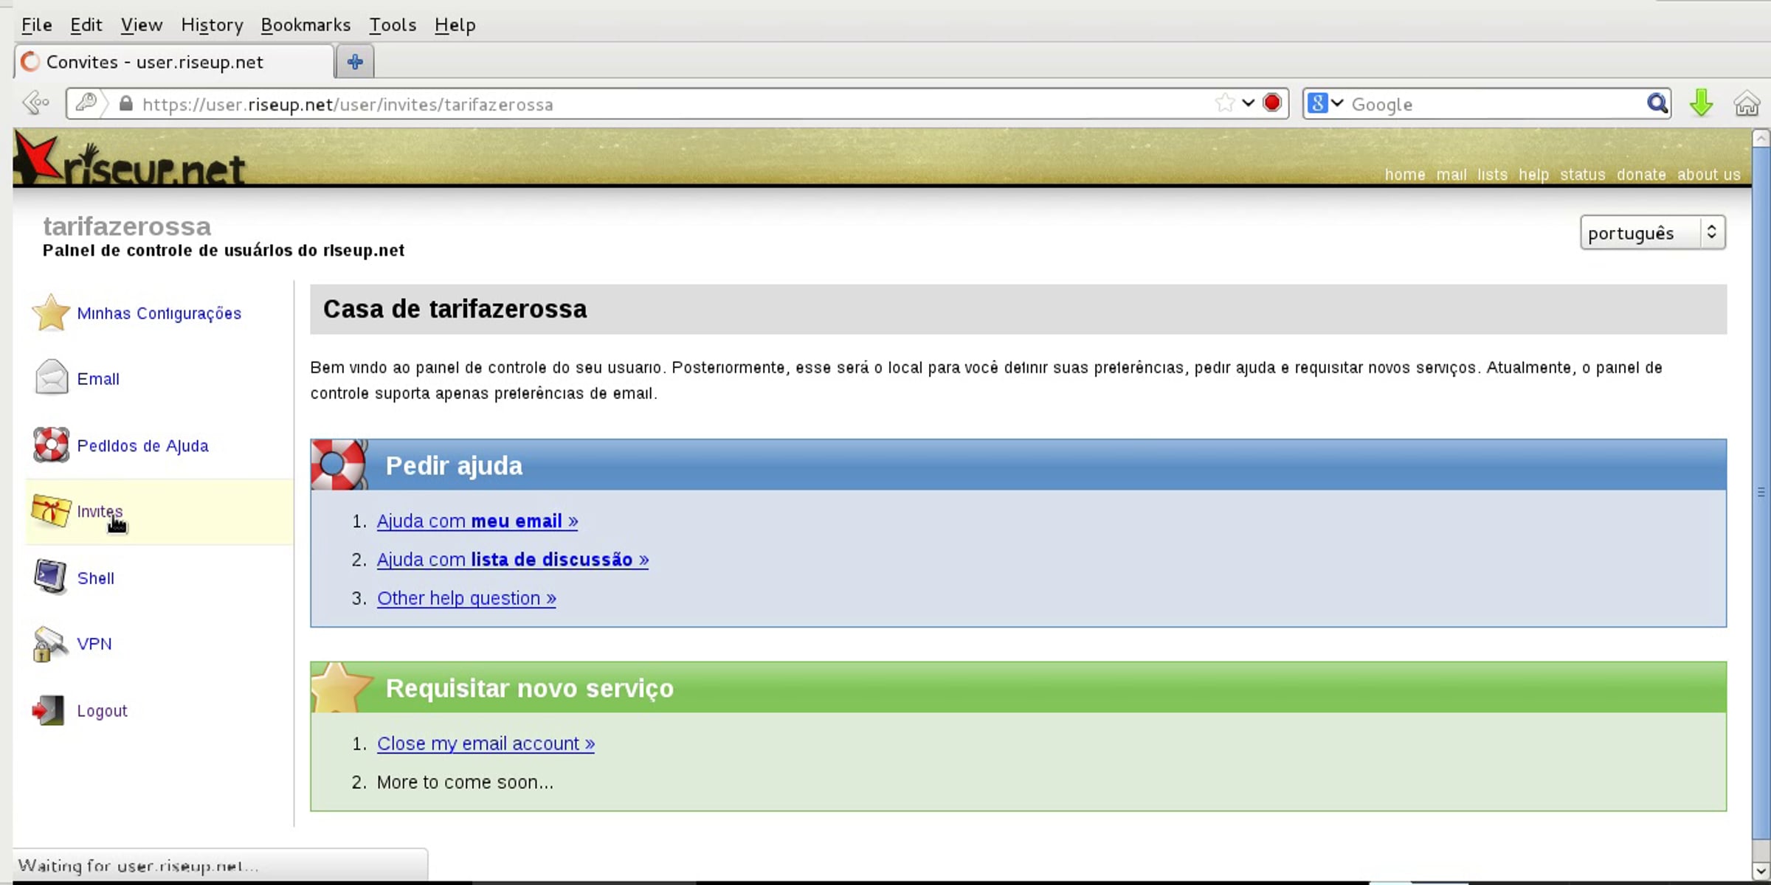Open Ajuda com lista de discussão link
The height and width of the screenshot is (885, 1771).
[x=513, y=560]
